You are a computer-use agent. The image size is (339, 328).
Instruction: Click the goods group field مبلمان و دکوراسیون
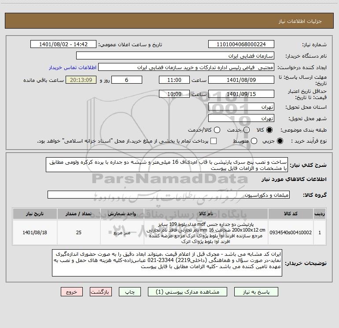pos(169,195)
